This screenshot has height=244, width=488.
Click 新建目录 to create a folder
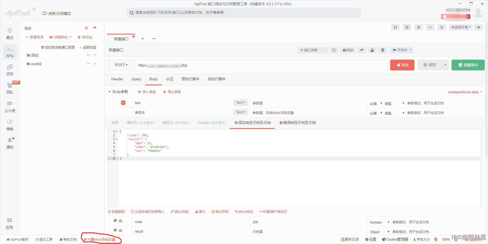(x=35, y=37)
